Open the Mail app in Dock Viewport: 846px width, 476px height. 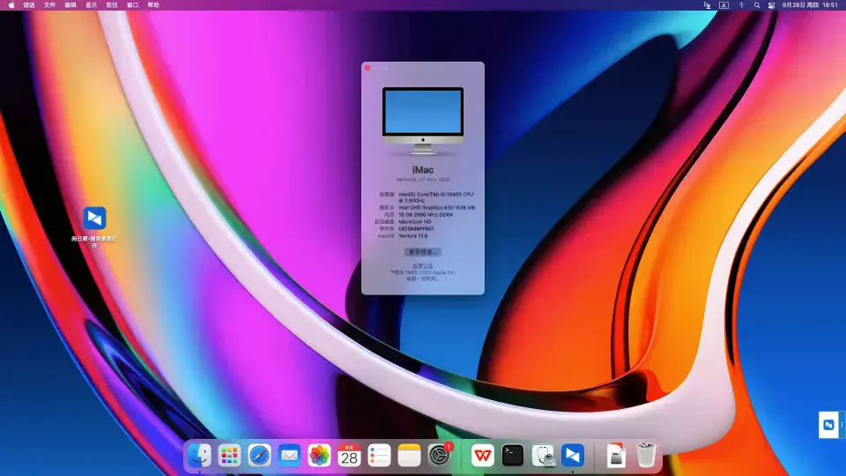click(289, 456)
